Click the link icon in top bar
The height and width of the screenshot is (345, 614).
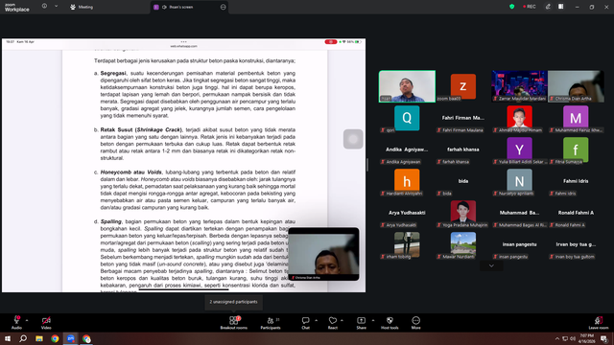pyautogui.click(x=548, y=7)
